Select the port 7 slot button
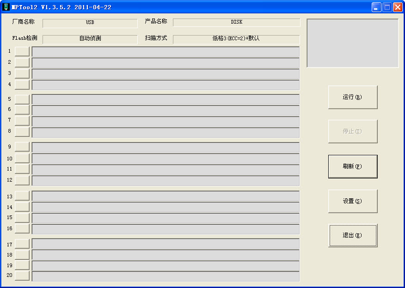This screenshot has height=288, width=405. 22,121
